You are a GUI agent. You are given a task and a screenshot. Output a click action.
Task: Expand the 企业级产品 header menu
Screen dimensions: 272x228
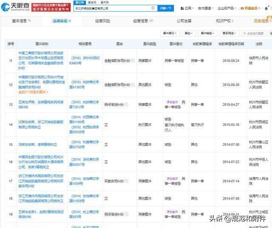point(227,8)
